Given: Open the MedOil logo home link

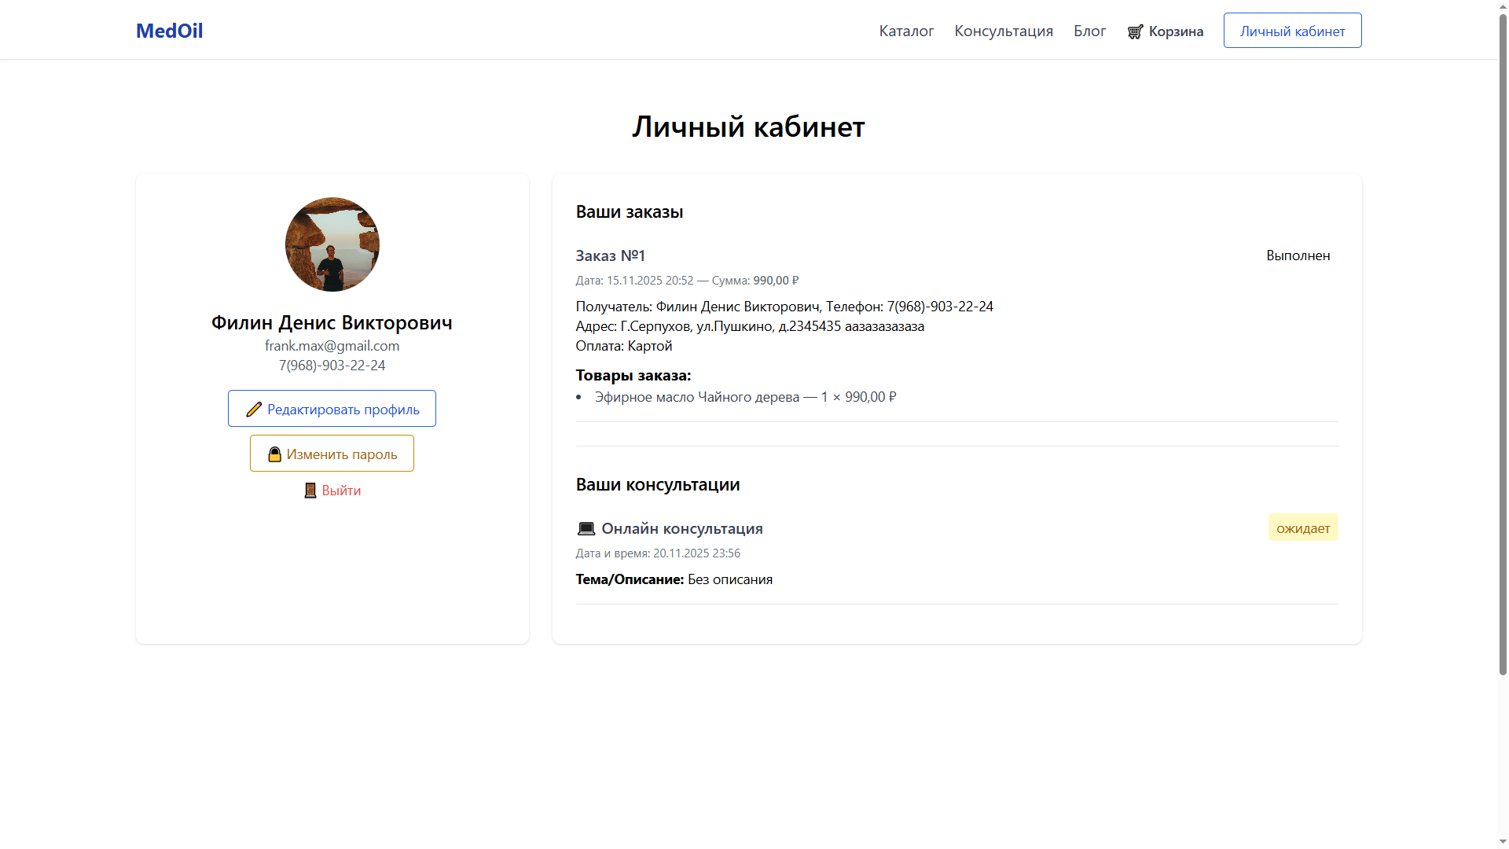Looking at the screenshot, I should pyautogui.click(x=169, y=31).
